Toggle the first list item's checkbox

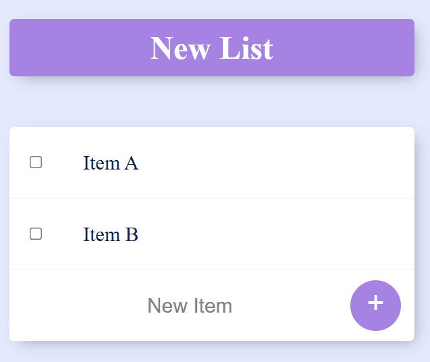pos(36,162)
